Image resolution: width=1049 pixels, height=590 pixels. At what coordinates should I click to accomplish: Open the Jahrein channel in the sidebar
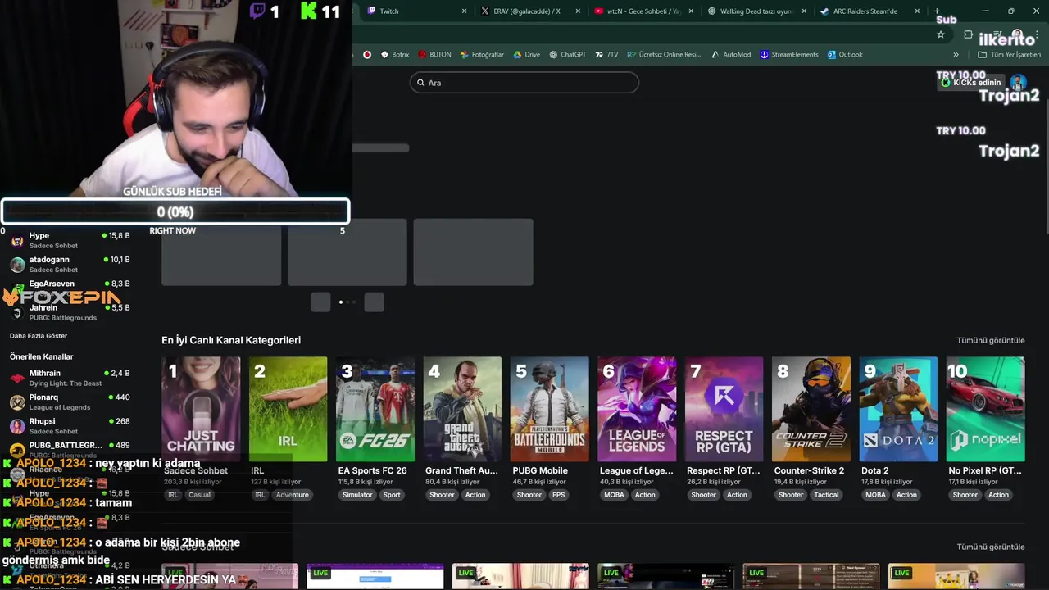coord(70,311)
